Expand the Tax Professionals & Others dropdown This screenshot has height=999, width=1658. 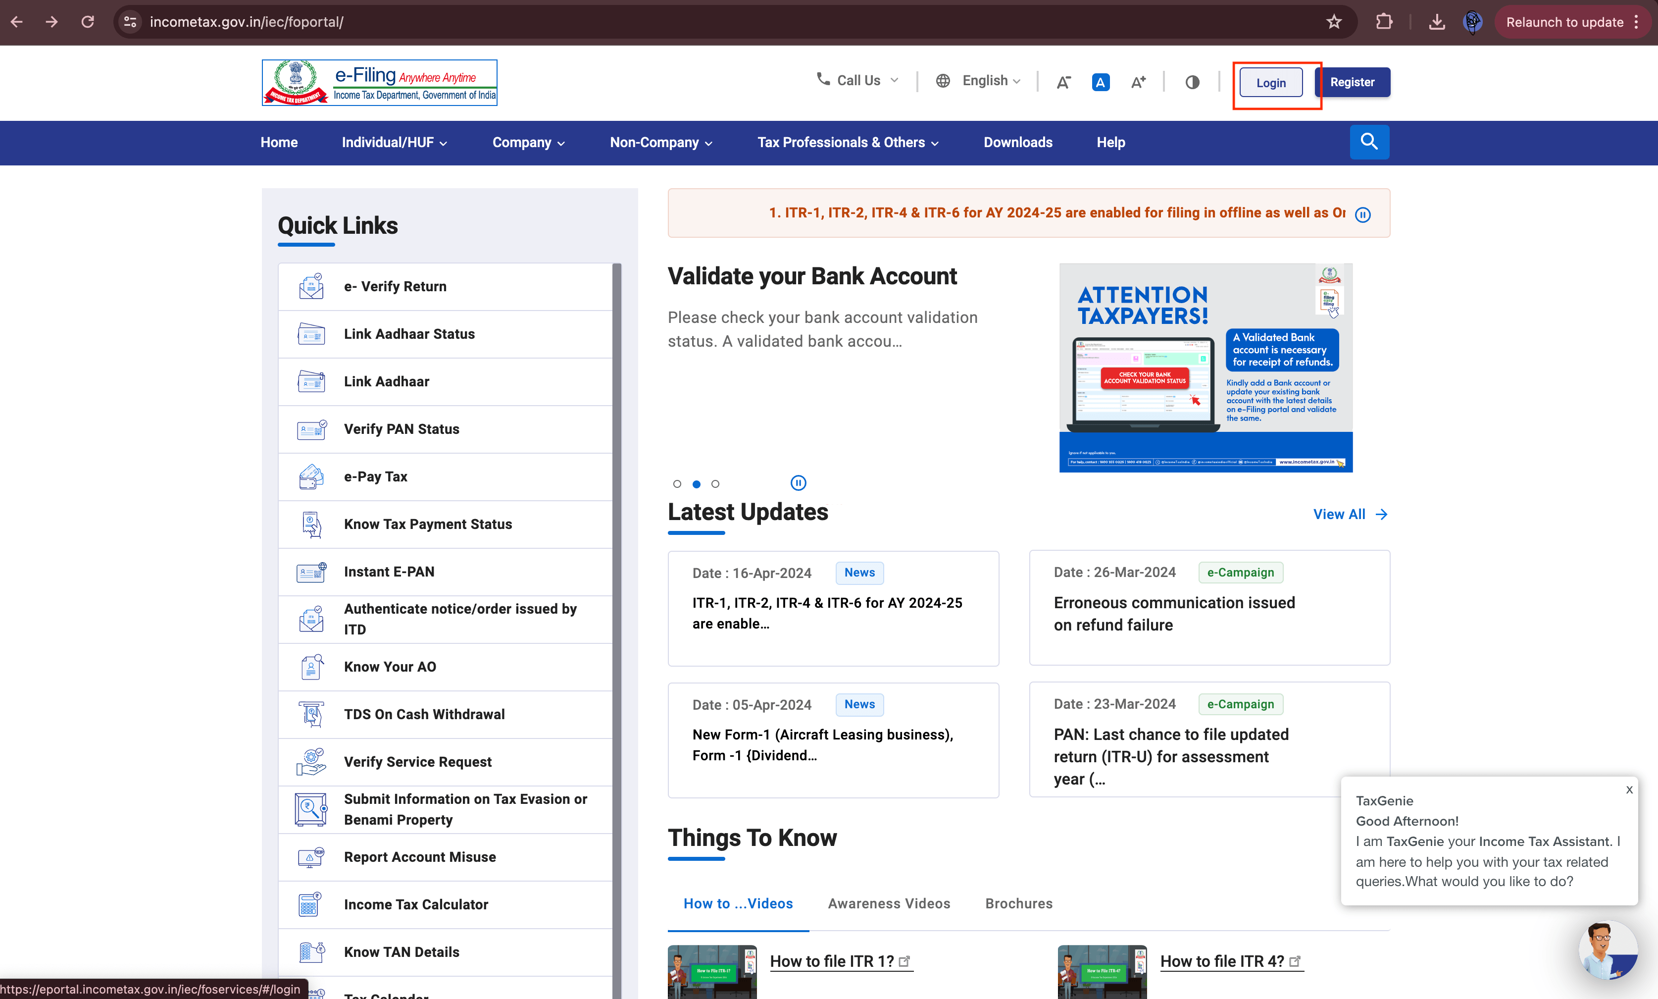(x=848, y=142)
